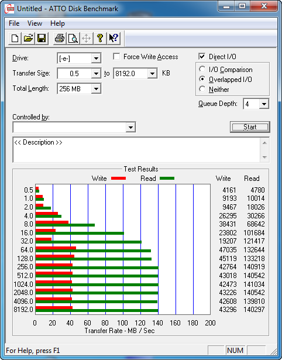
Task: Select the I/O Comparison radio button
Action: (202, 69)
